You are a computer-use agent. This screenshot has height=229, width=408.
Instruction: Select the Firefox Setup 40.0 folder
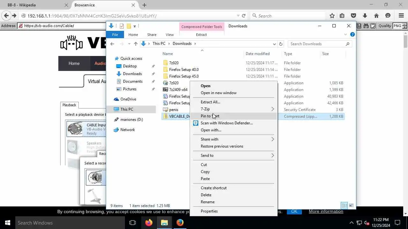click(x=184, y=70)
